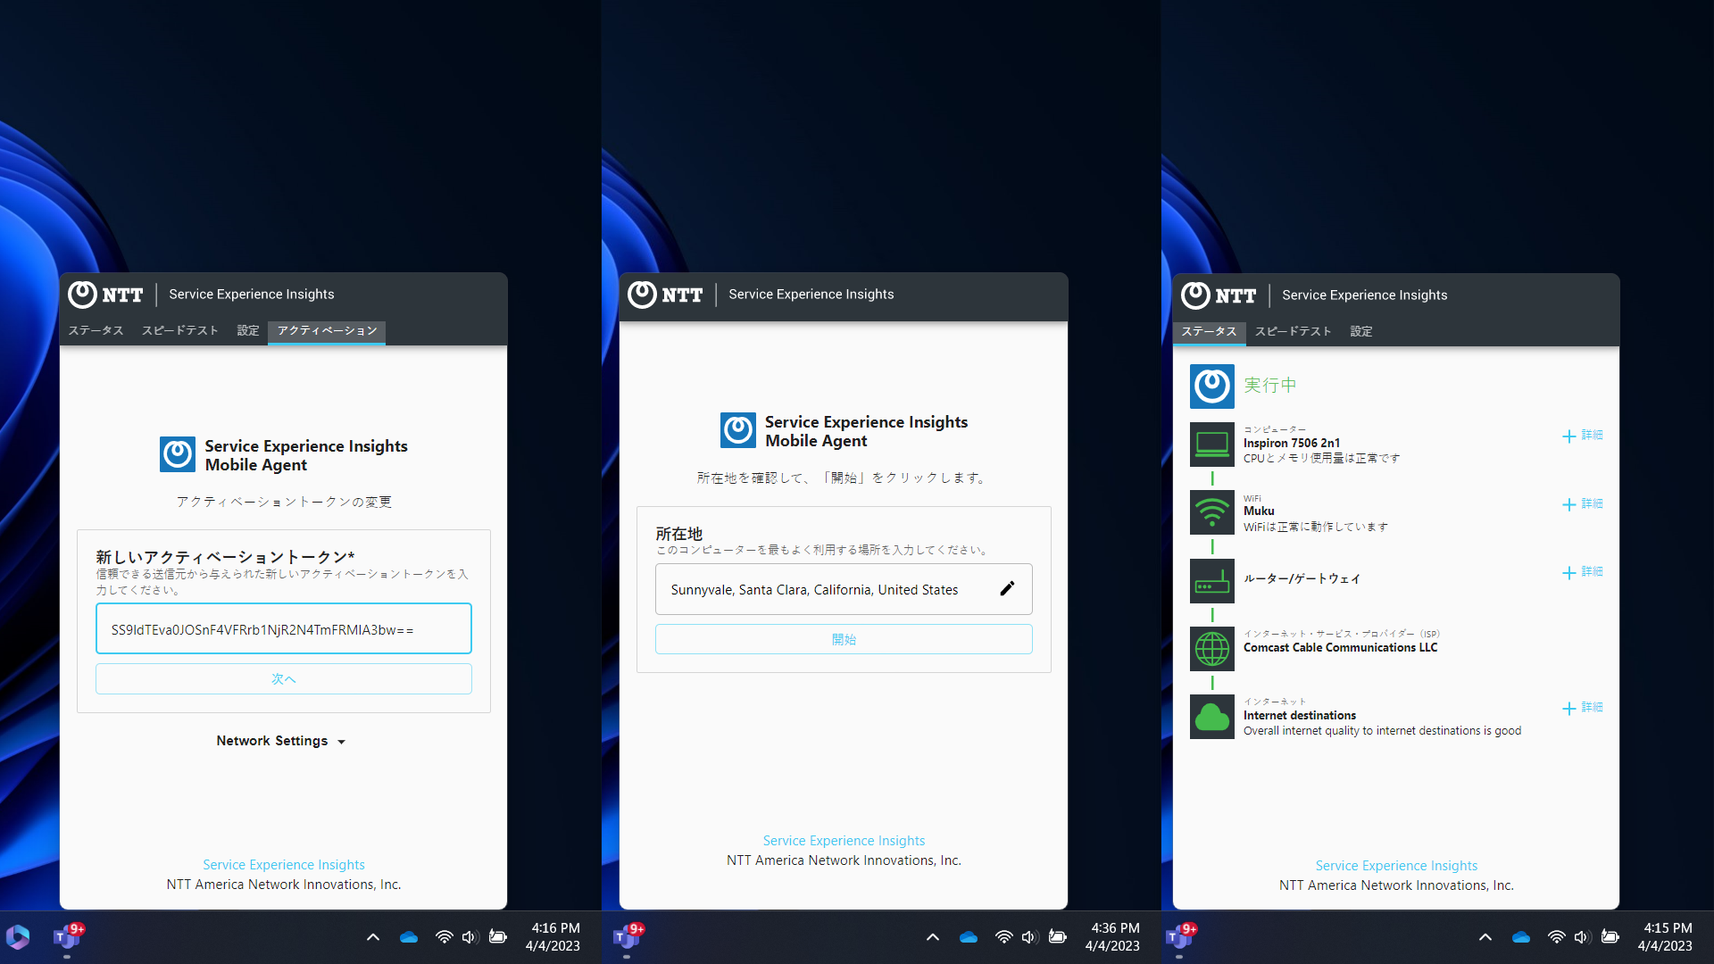Open Microsoft Teams in the middle taskbar
The image size is (1714, 964).
pyautogui.click(x=627, y=937)
